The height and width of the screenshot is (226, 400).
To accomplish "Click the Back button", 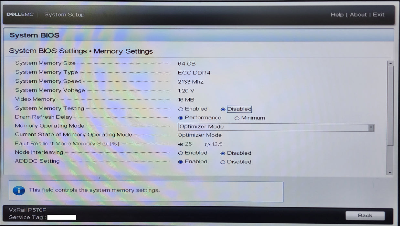I will tap(365, 216).
